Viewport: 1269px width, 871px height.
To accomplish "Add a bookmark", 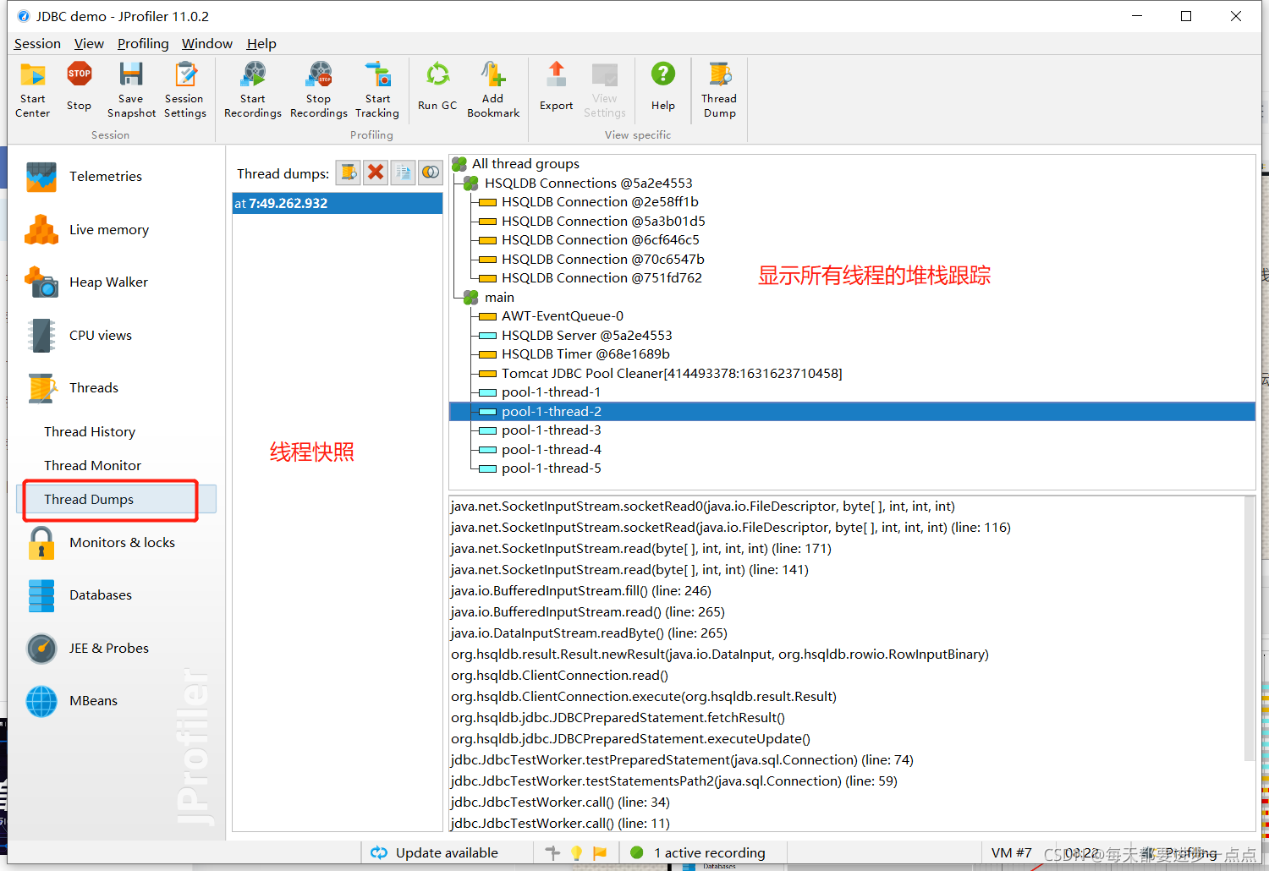I will (493, 90).
